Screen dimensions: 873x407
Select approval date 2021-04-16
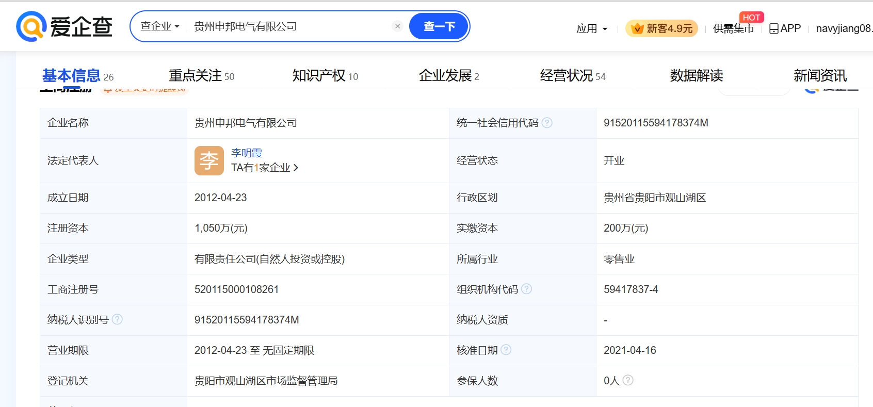630,350
